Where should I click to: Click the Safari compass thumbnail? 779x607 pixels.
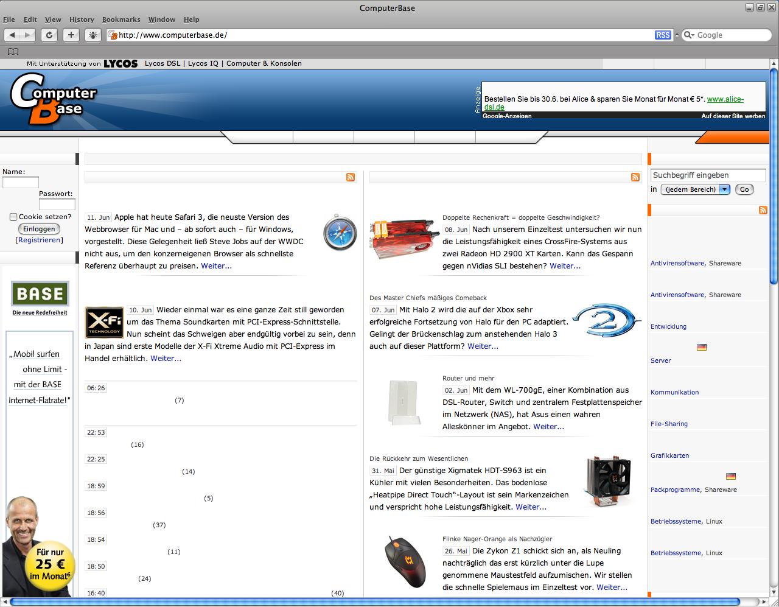pos(340,233)
